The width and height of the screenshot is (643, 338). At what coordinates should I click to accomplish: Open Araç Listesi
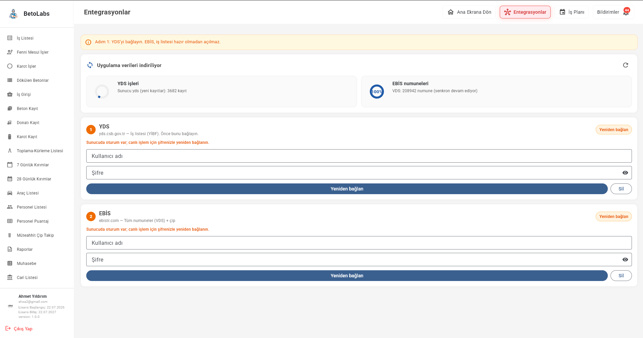(x=37, y=193)
